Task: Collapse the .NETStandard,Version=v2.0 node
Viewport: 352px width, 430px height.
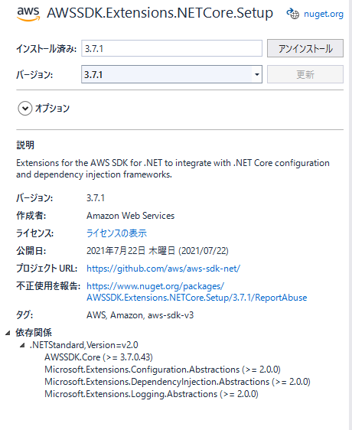Action: point(22,345)
